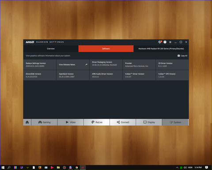Open File Explorer from the taskbar
Screen dimensions: 212x170
point(58,167)
